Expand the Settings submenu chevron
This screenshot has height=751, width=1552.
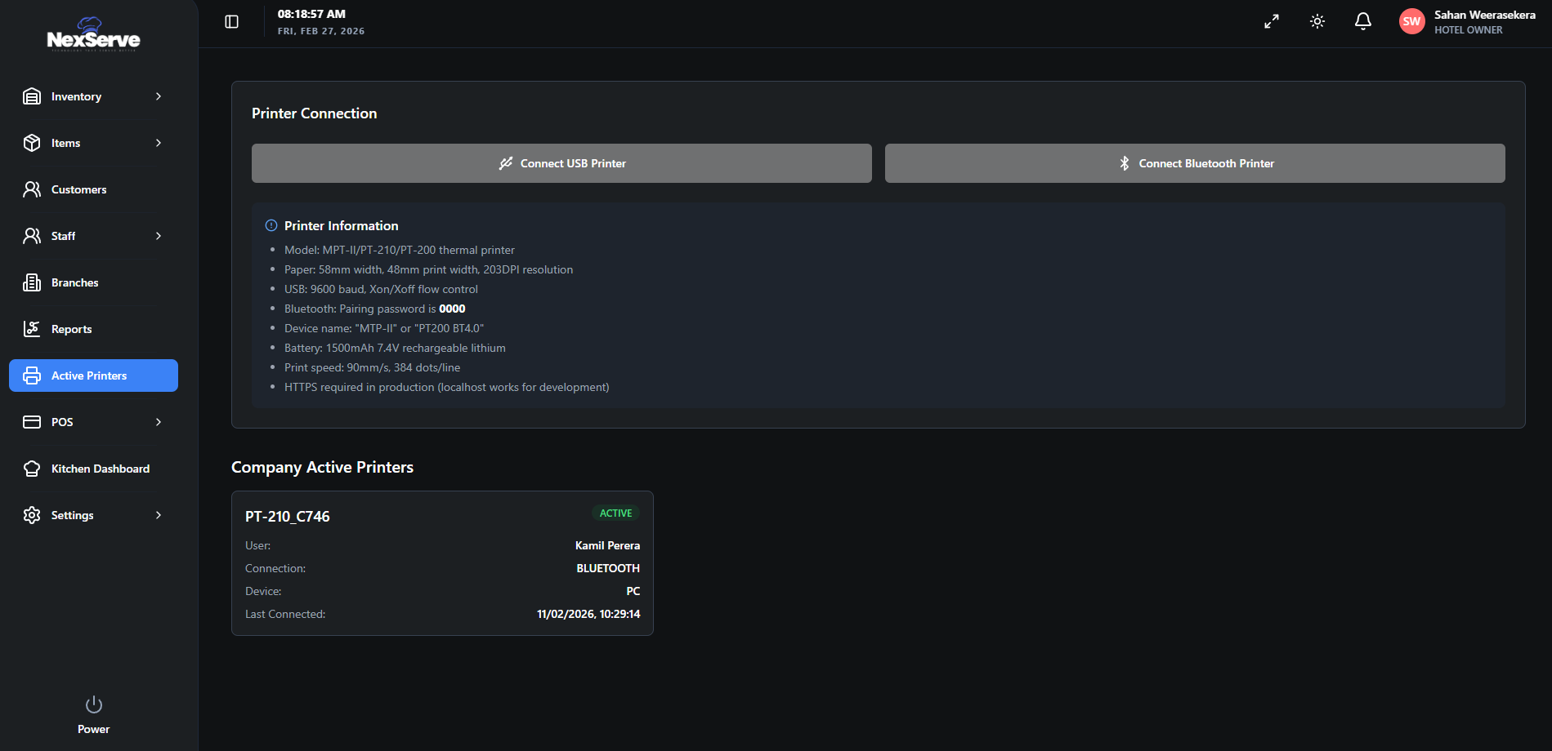159,515
